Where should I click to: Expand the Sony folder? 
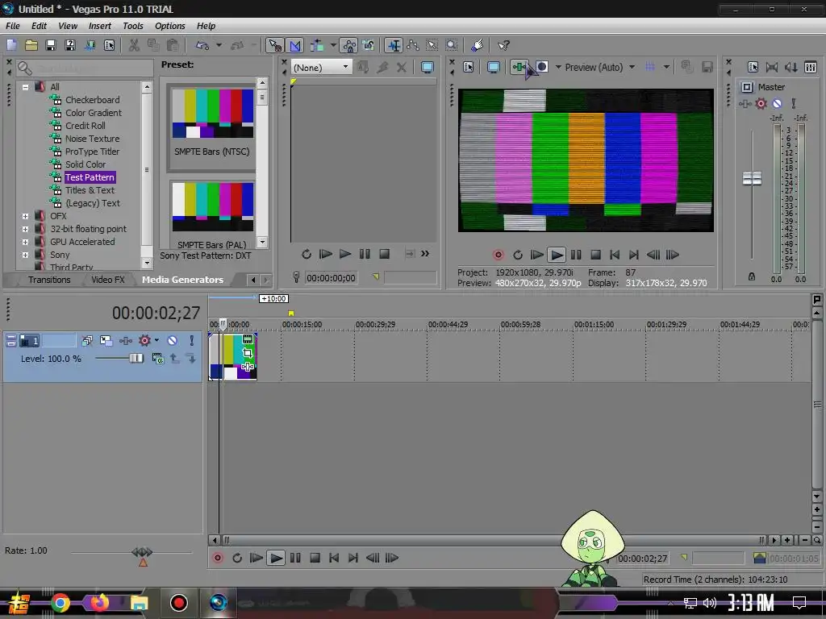tap(25, 255)
